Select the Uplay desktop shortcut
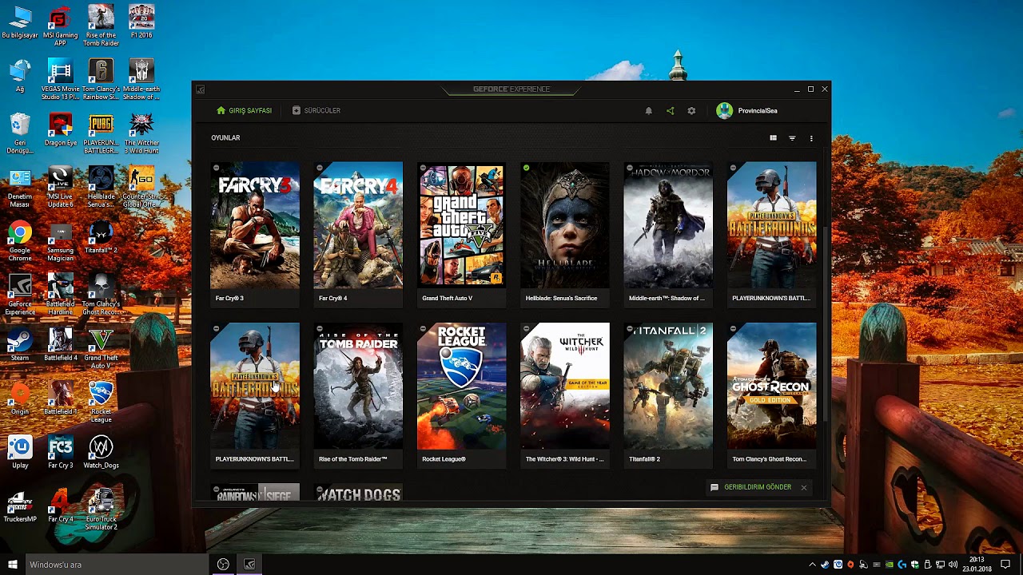Viewport: 1023px width, 575px height. point(20,451)
